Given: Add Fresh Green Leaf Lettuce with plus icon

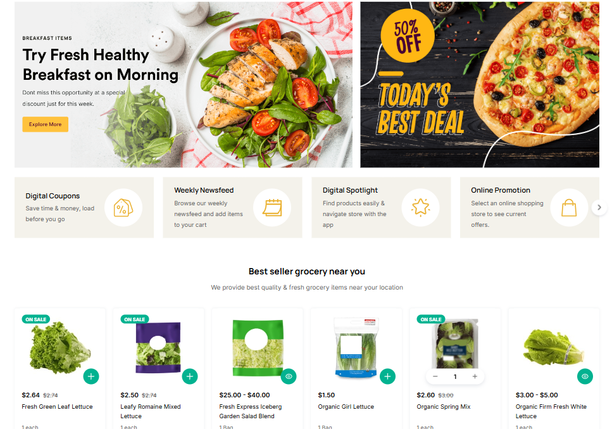Looking at the screenshot, I should click(91, 376).
